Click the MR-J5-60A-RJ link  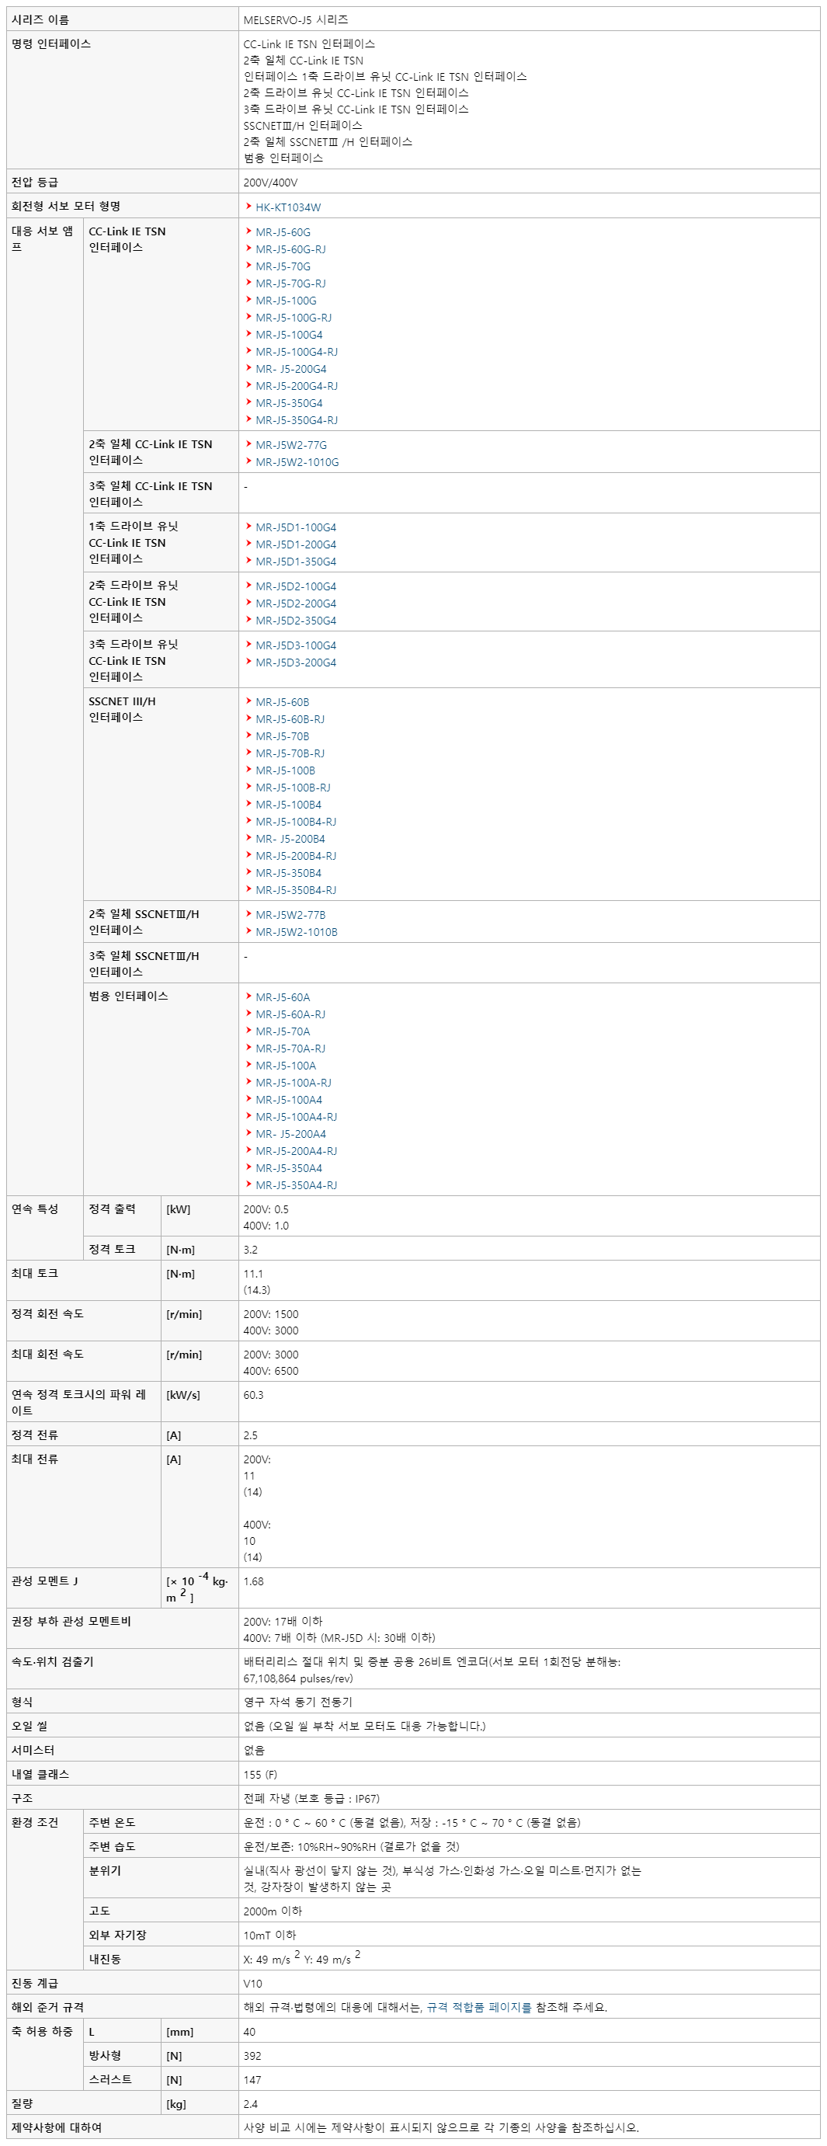[290, 1014]
